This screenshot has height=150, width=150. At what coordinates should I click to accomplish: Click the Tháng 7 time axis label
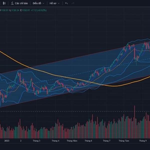[x=106, y=141]
